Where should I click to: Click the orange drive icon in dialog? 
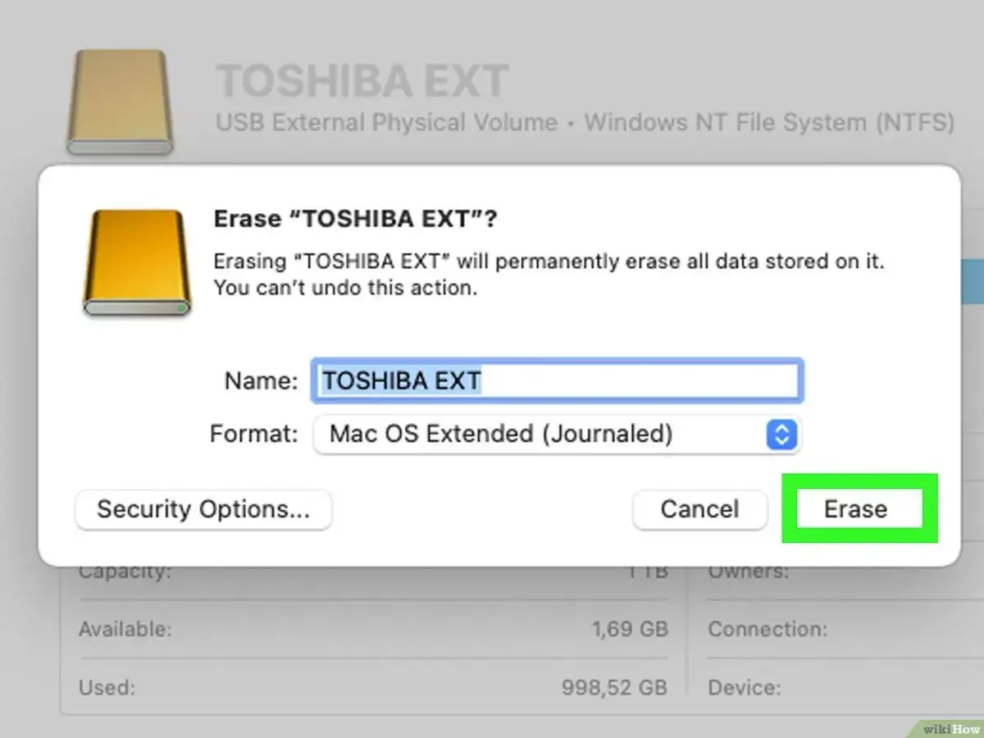pos(136,262)
